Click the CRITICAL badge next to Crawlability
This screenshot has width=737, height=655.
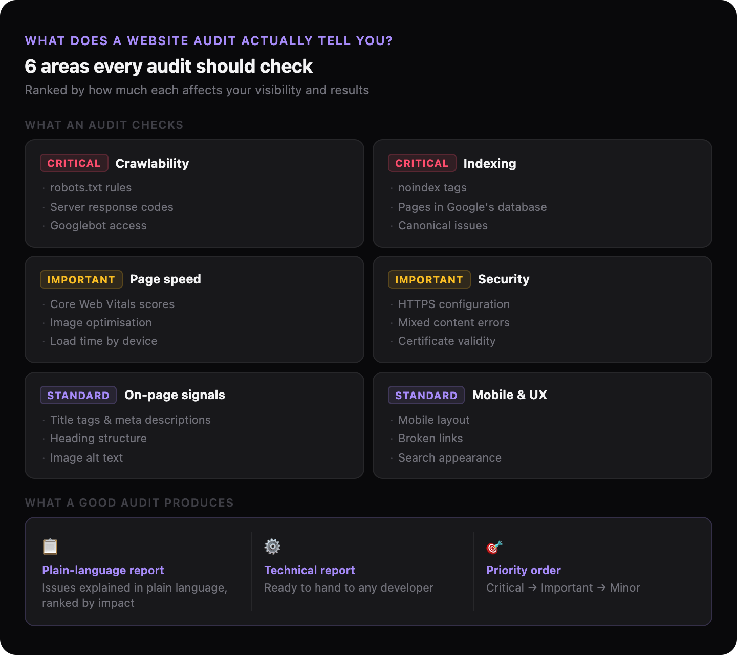[x=74, y=163]
